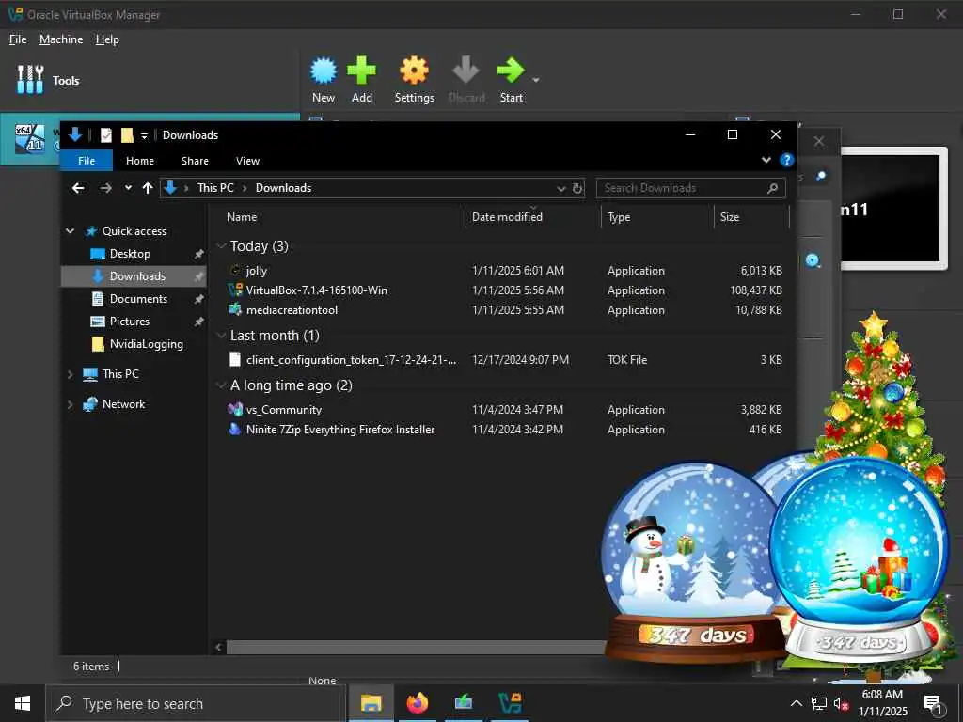Expand the Network tree node

(x=70, y=404)
